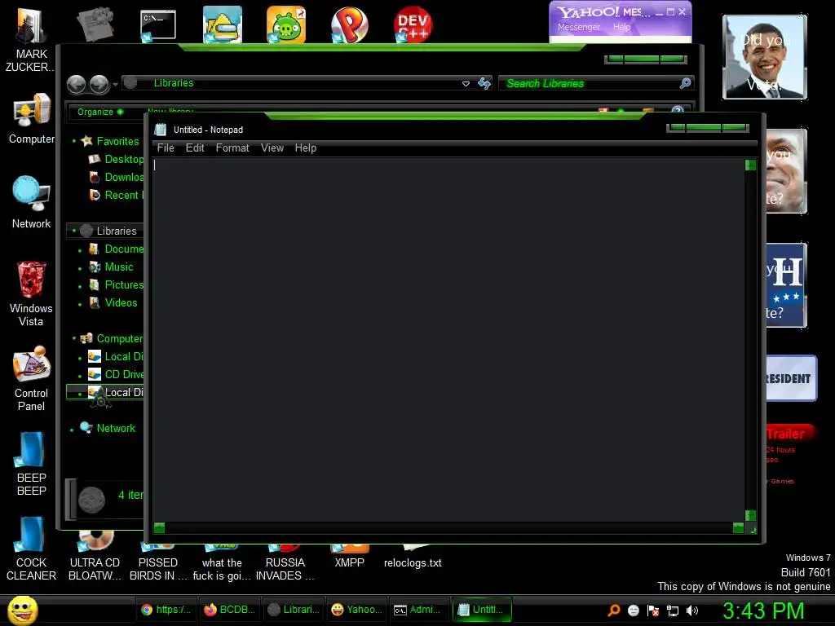
Task: Expand the Videos library node
Action: point(80,305)
